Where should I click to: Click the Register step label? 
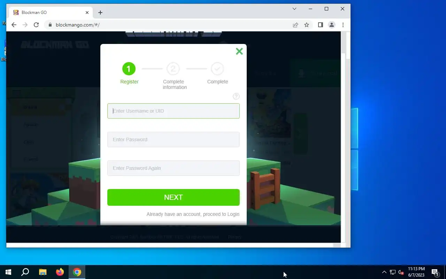coord(129,82)
